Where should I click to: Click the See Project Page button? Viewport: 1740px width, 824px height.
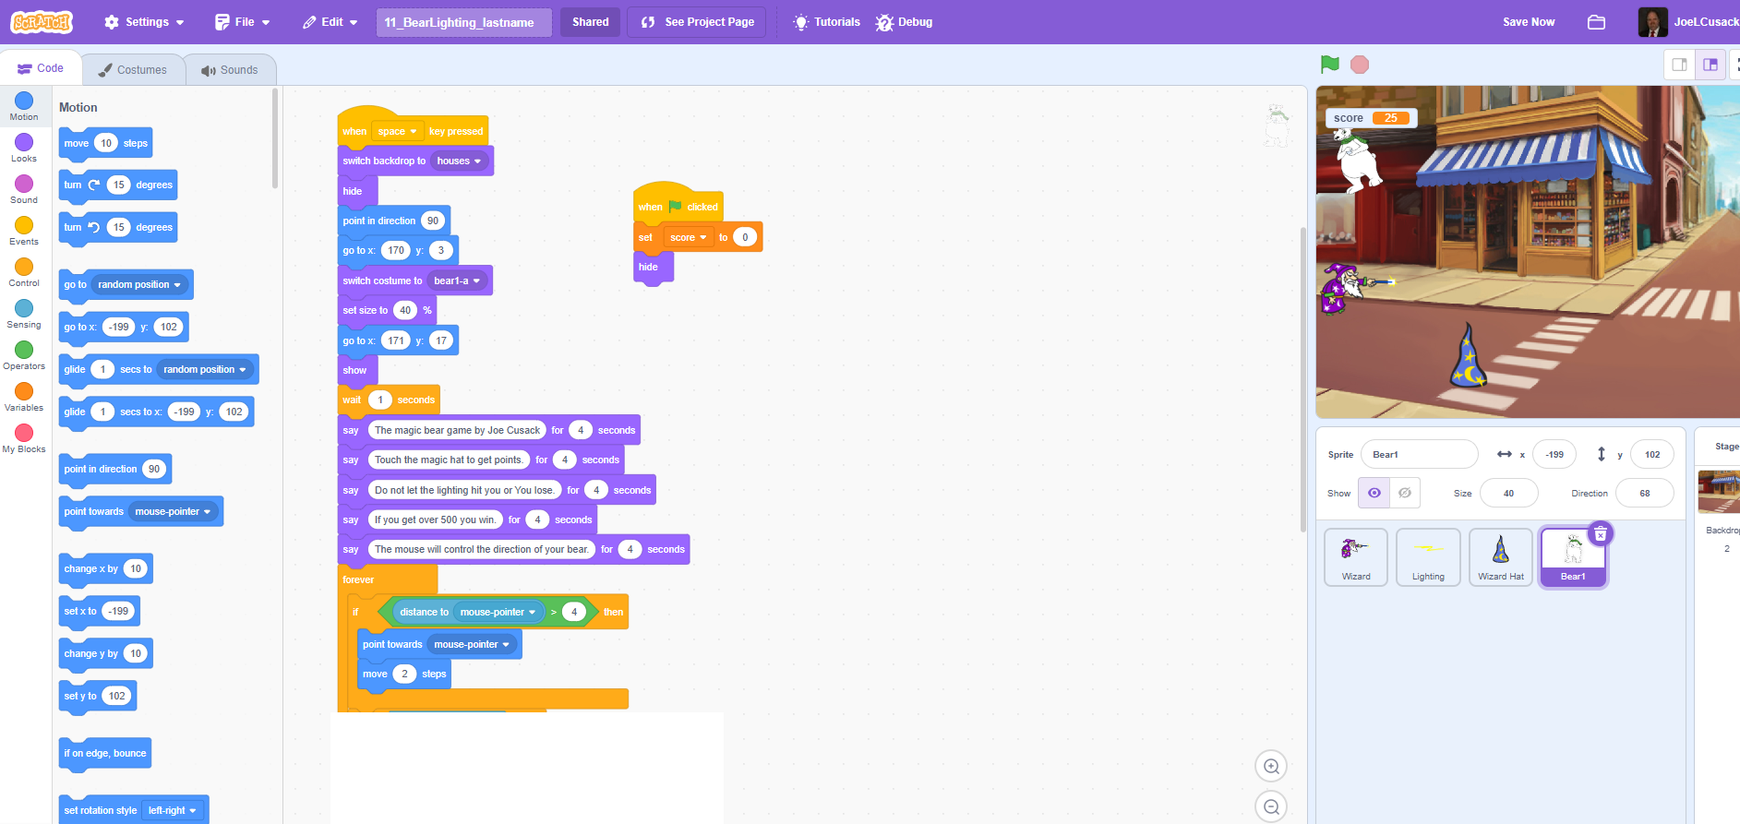click(x=697, y=22)
